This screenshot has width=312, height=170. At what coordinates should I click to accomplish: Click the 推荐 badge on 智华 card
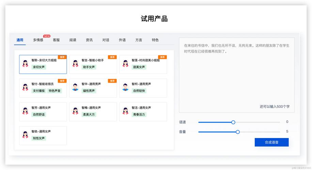(112, 81)
